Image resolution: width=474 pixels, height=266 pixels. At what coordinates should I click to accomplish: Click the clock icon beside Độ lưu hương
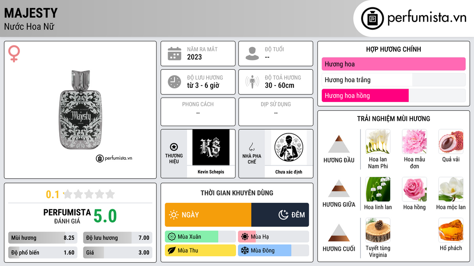(175, 82)
